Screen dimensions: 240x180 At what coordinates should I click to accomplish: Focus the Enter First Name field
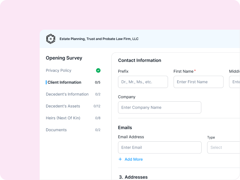click(198, 82)
